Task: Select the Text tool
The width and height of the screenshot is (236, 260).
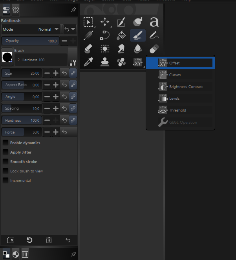Action: point(154,22)
